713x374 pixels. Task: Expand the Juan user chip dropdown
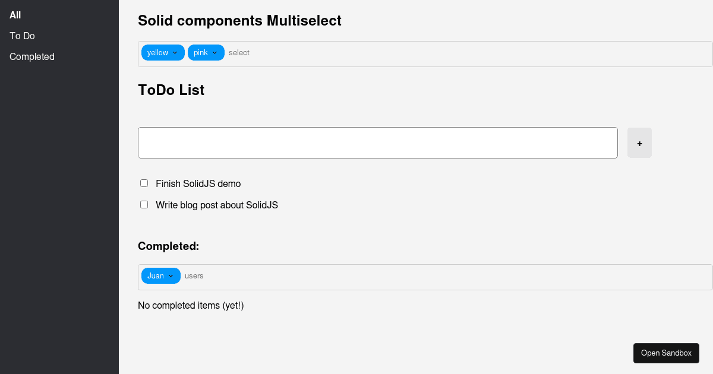(171, 275)
